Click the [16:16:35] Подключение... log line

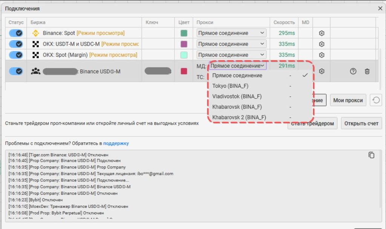click(69, 180)
